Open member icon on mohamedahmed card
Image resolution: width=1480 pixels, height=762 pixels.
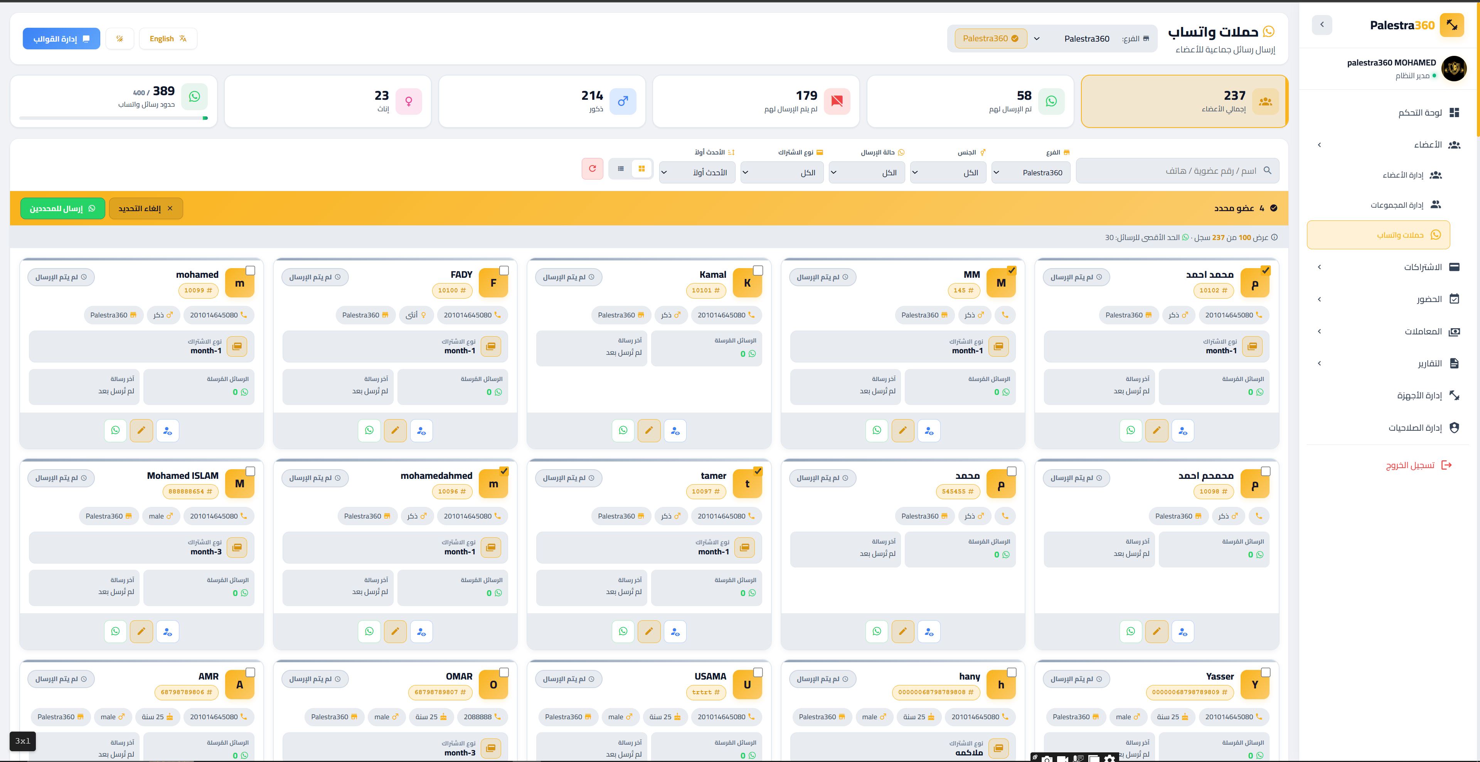(421, 631)
